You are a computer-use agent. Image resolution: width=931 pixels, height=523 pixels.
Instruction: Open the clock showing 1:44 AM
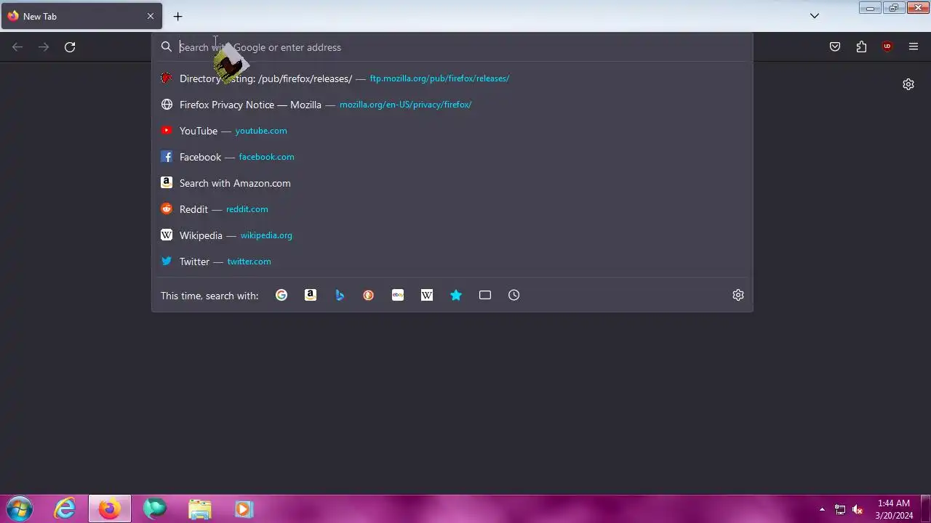(x=894, y=509)
